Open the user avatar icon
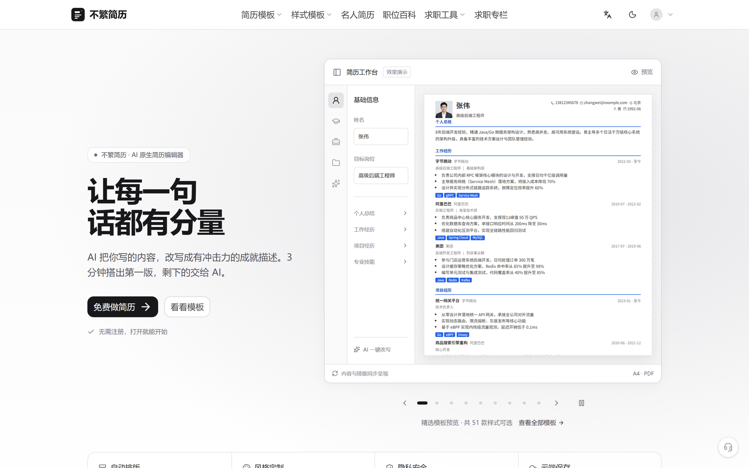The image size is (749, 468). (x=656, y=14)
